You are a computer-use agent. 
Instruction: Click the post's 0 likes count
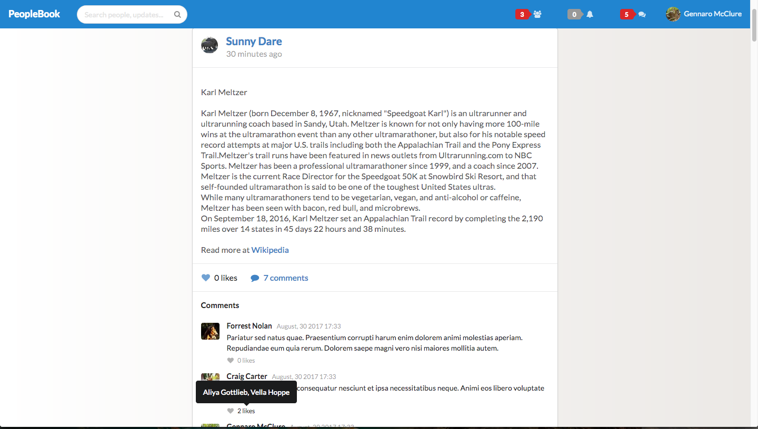click(x=226, y=278)
